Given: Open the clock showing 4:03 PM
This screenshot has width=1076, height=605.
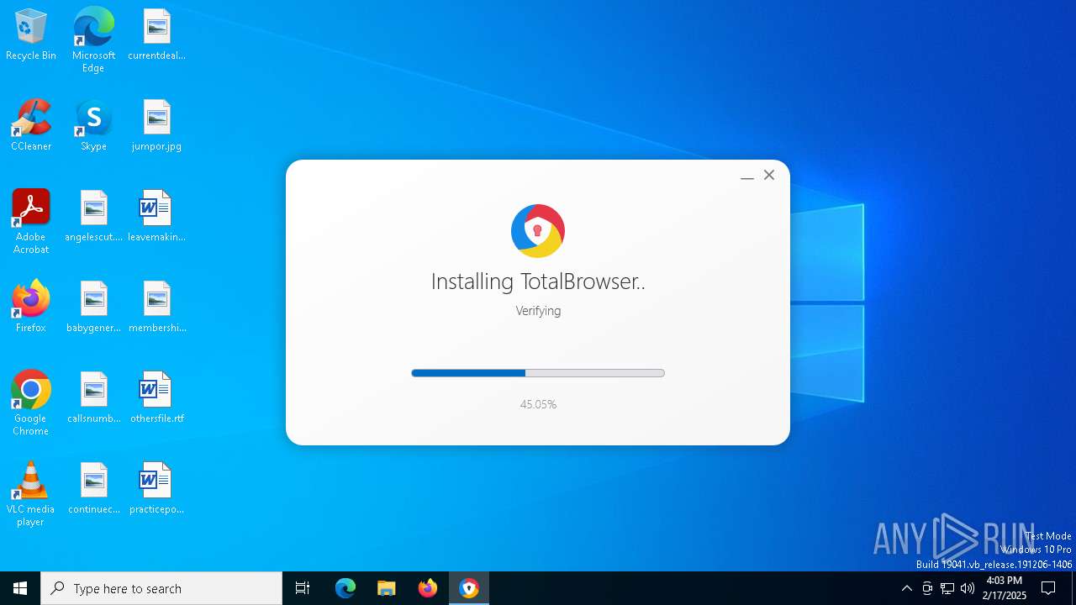Looking at the screenshot, I should pos(1005,588).
